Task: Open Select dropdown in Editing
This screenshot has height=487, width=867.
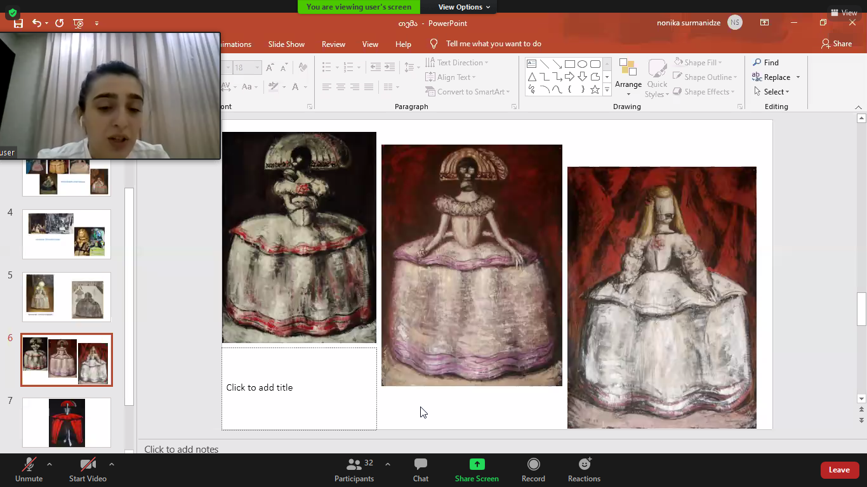Action: pos(772,92)
